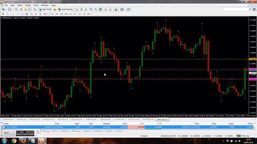Stop the Ezvid recording
This screenshot has height=144, width=257.
(x=25, y=133)
